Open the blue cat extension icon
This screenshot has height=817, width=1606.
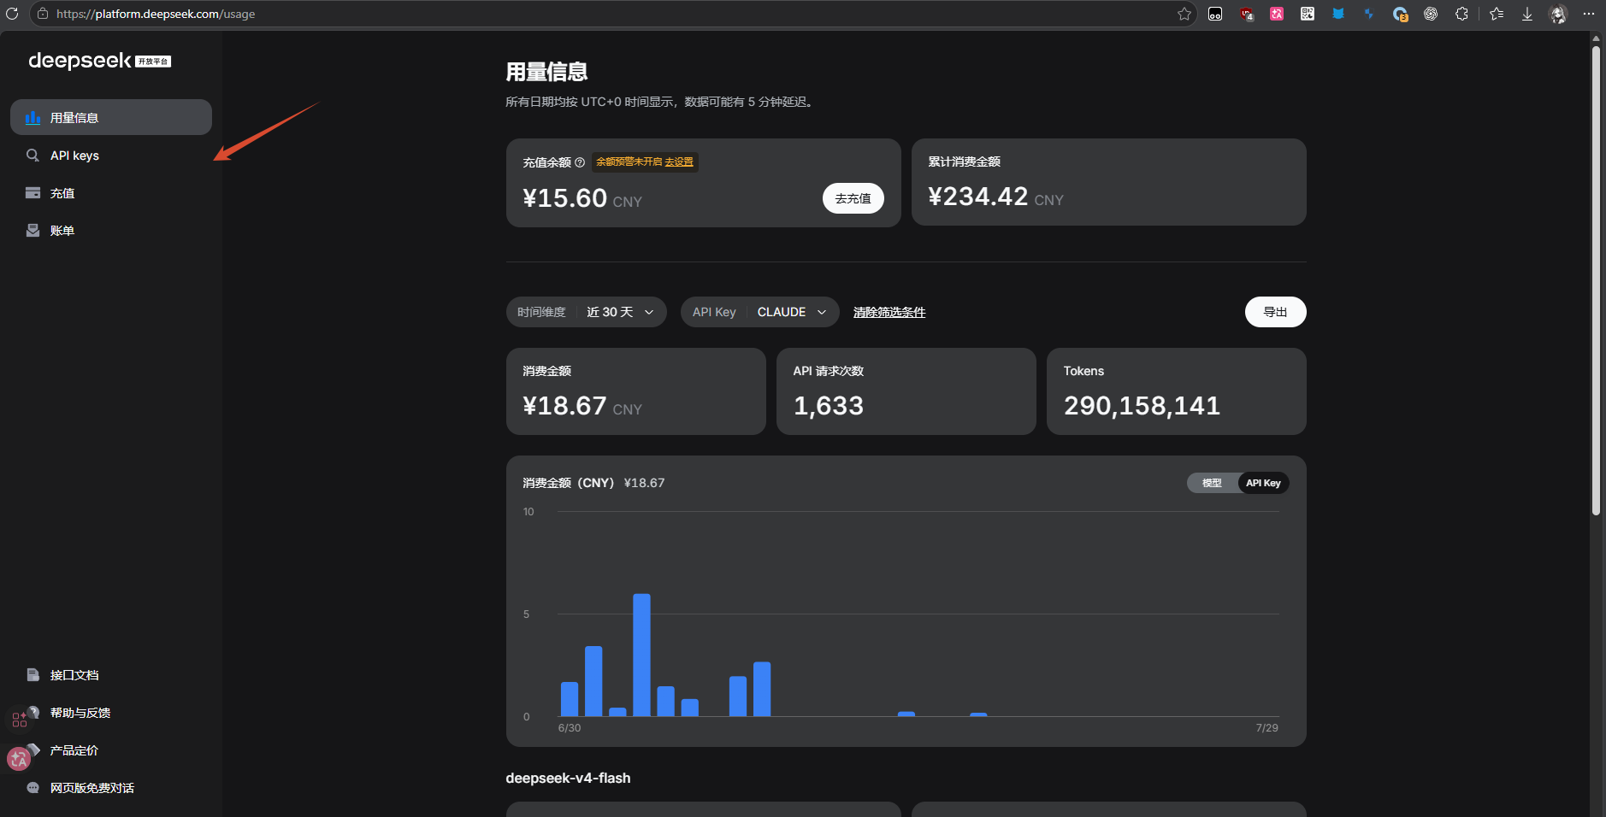coord(1338,14)
